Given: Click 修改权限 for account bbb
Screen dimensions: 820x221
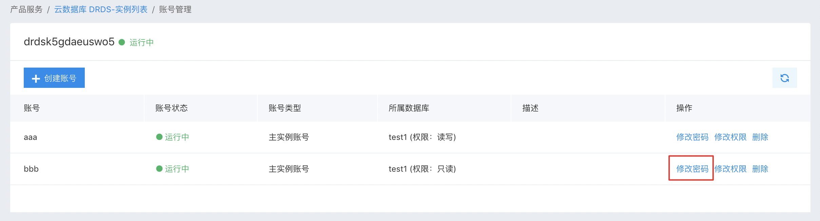Looking at the screenshot, I should pos(730,169).
